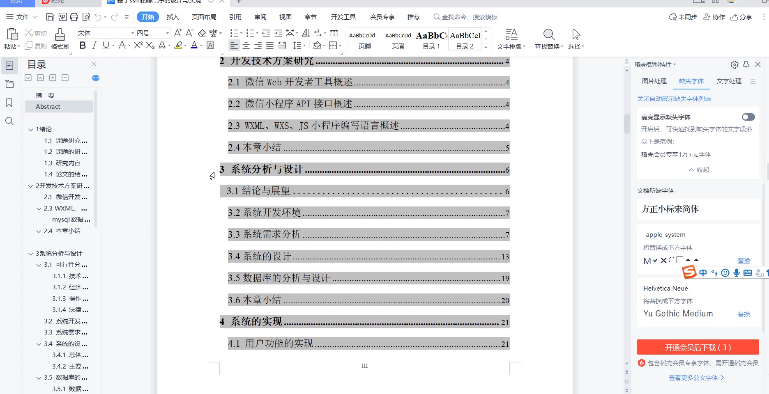Image resolution: width=769 pixels, height=394 pixels.
Task: Switch to the 文字处理 panel tab
Action: click(729, 81)
